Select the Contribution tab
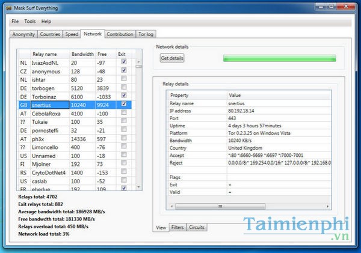This screenshot has width=361, height=253. coord(120,34)
